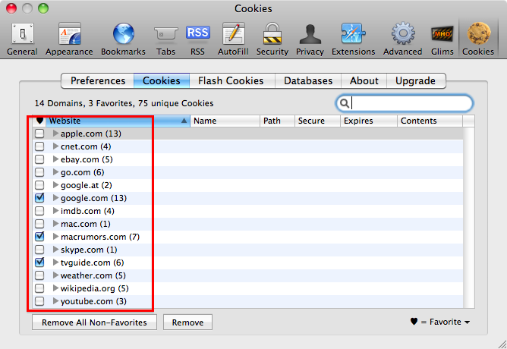Click the window zoom green button
This screenshot has width=507, height=349.
43,8
